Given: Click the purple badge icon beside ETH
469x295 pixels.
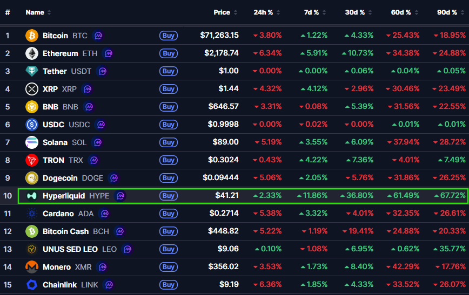Looking at the screenshot, I should click(x=109, y=53).
